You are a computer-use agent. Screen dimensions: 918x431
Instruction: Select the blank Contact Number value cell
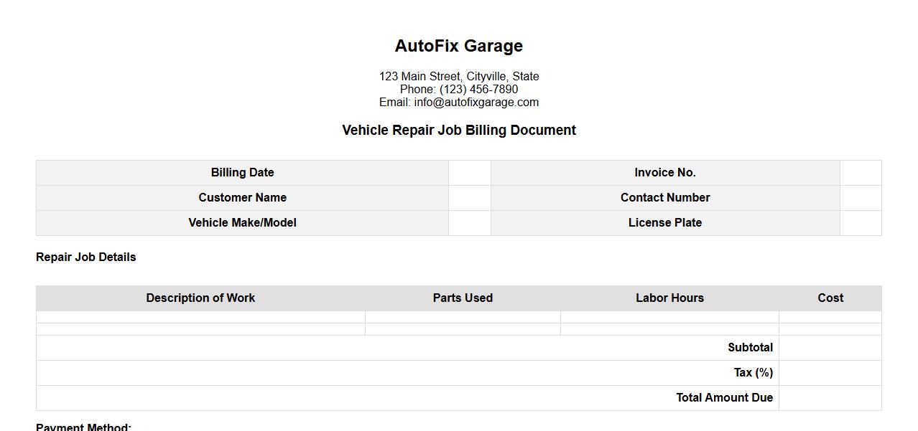[861, 198]
